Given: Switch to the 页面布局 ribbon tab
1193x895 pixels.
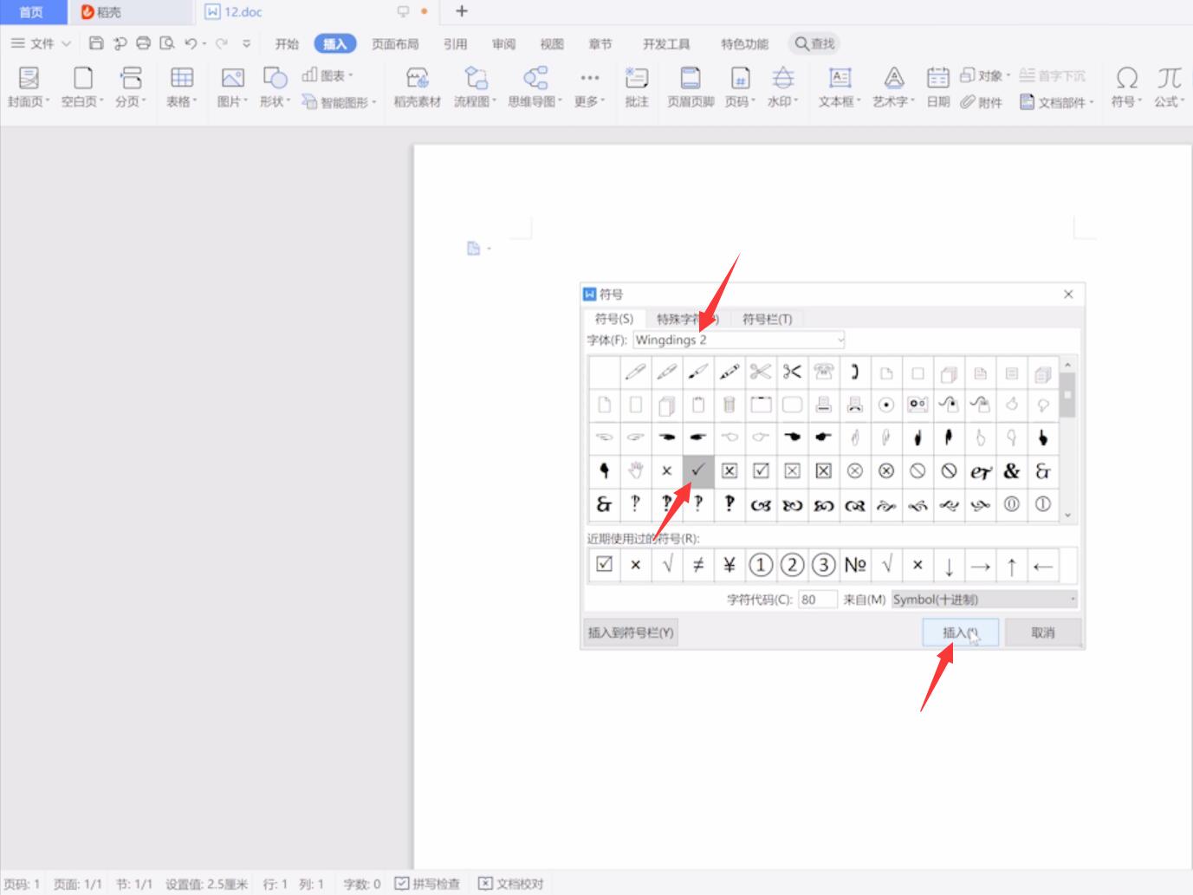Looking at the screenshot, I should click(395, 44).
